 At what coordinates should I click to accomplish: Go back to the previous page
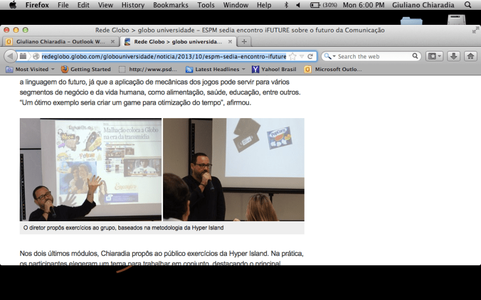tap(10, 56)
